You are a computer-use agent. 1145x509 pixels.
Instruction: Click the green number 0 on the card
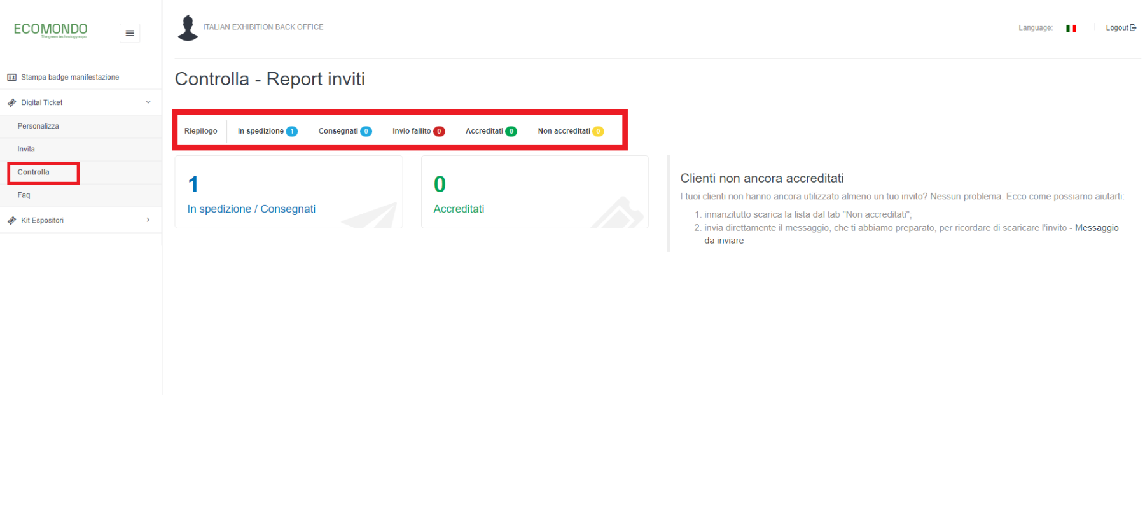coord(440,185)
